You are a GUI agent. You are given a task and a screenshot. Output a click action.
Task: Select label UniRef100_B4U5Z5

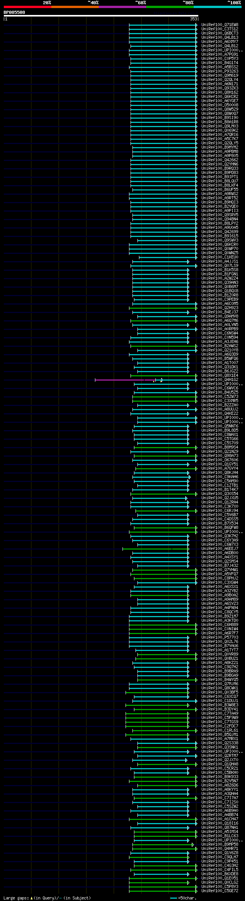(x=220, y=393)
